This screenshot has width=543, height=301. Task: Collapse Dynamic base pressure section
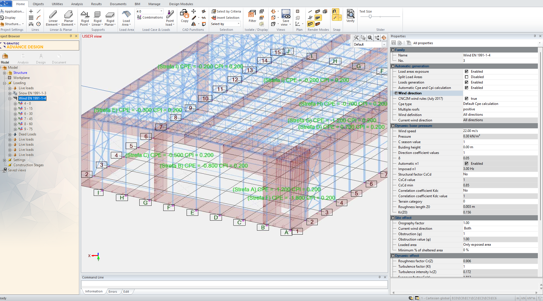click(393, 126)
